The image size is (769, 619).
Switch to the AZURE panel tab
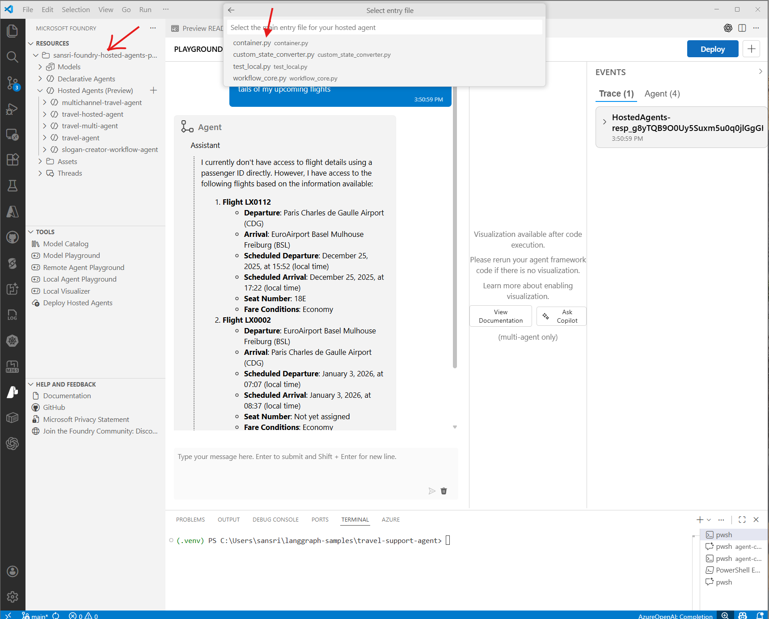[x=391, y=519]
